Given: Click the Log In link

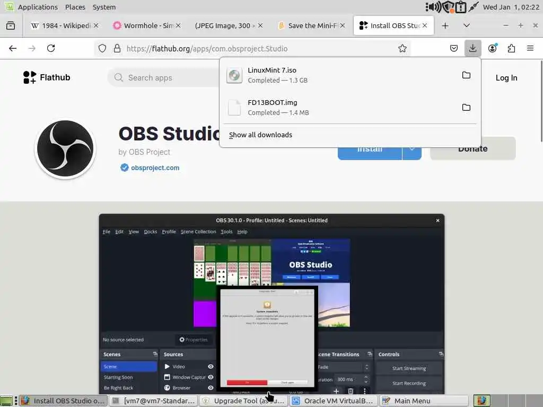Looking at the screenshot, I should [x=506, y=78].
